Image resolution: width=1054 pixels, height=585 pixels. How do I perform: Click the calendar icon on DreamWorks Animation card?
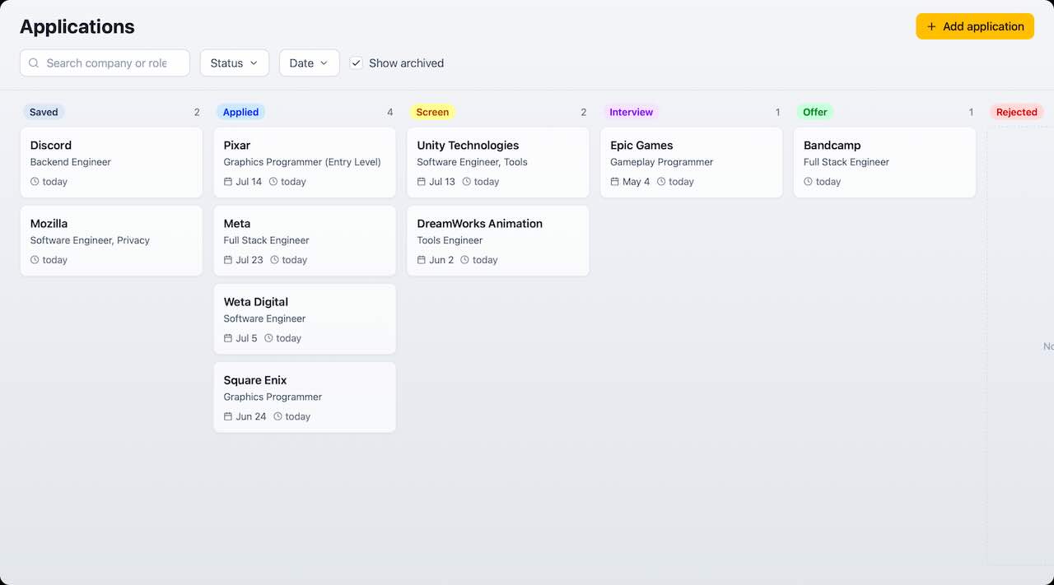pos(422,260)
